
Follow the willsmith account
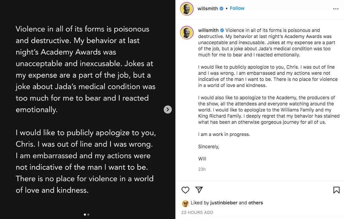pyautogui.click(x=237, y=9)
